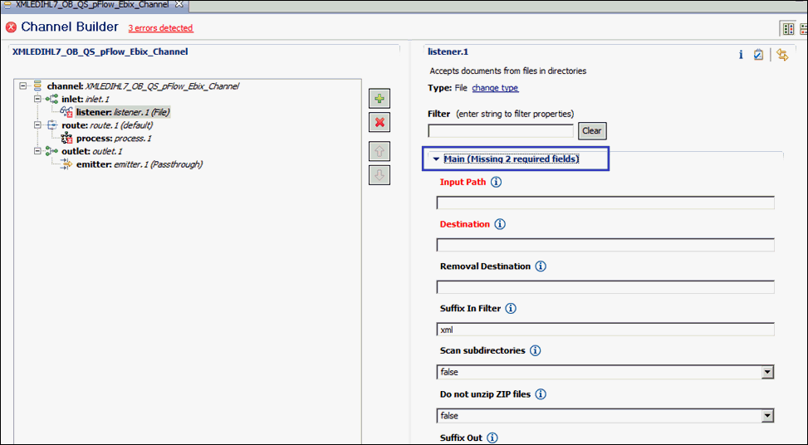
Task: Select the 'route: route.1 (default)' tree row
Action: [x=107, y=125]
